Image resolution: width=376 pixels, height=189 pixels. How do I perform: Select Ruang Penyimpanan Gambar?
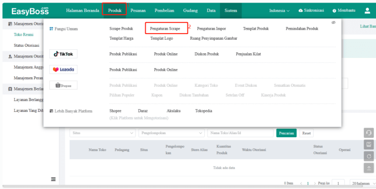[213, 38]
